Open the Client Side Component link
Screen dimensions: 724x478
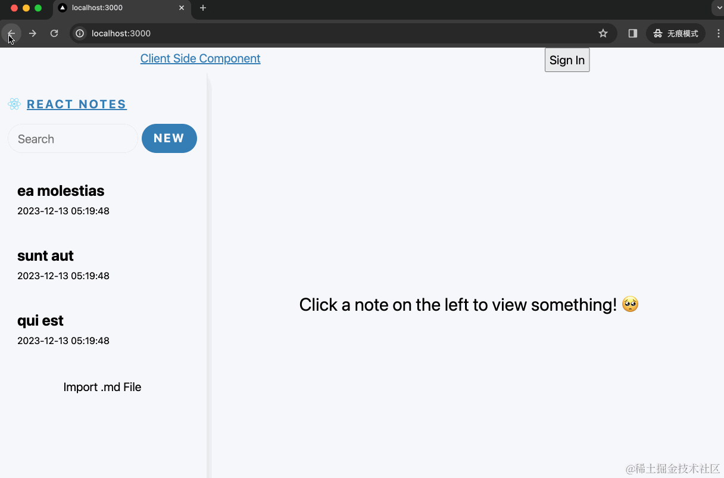coord(200,58)
